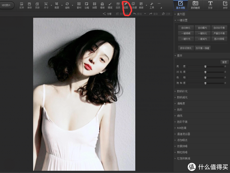Open the 拼图 (Collage) tool
This screenshot has height=173, width=230.
(95, 5)
